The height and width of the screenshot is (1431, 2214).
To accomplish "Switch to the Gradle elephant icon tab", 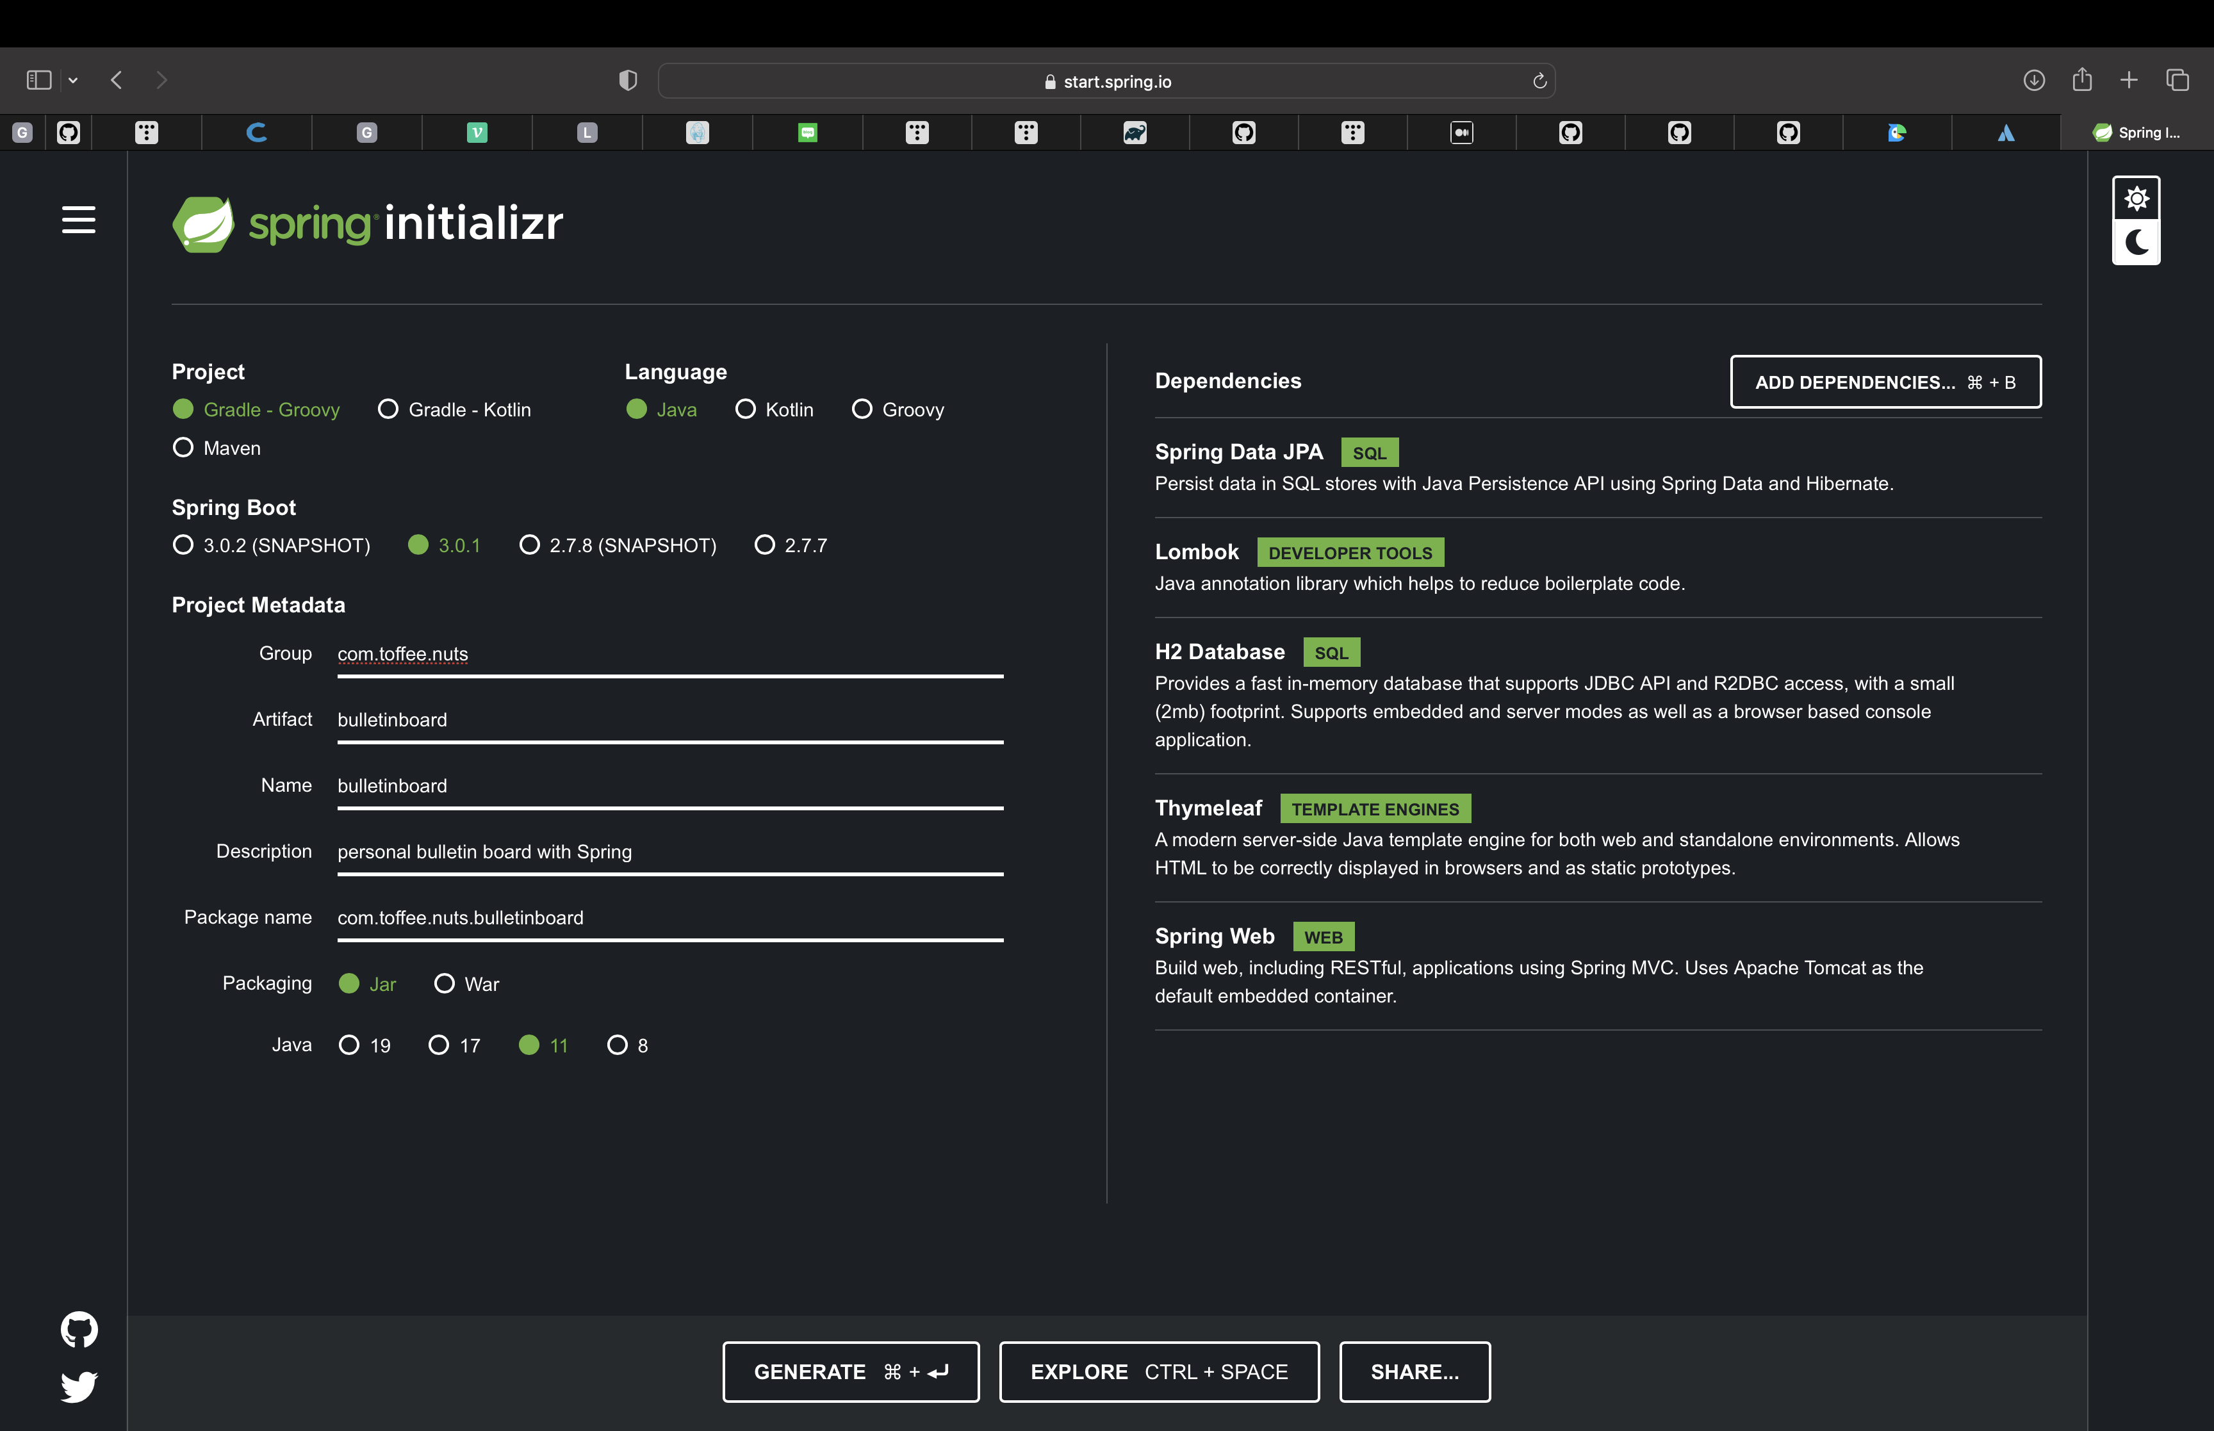I will (x=1135, y=133).
